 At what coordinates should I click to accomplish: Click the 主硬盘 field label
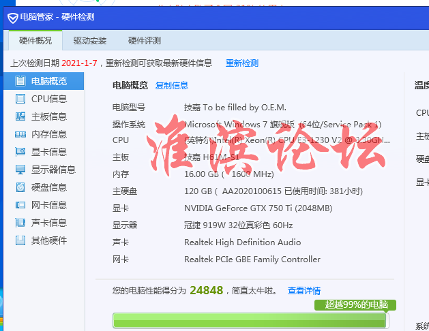pos(125,191)
